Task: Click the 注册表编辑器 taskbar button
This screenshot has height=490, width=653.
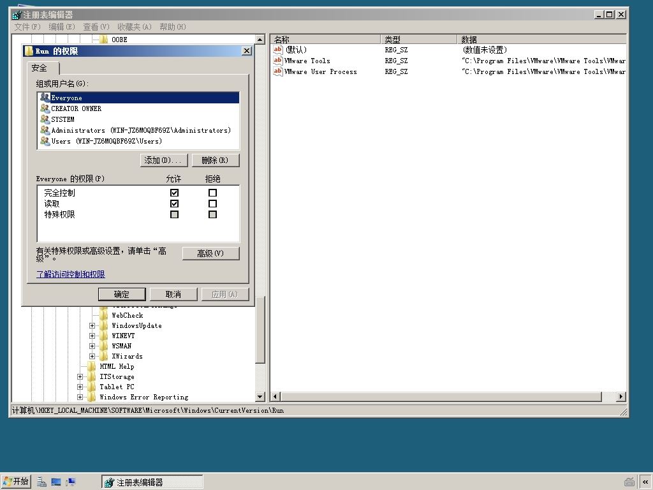Action: 152,482
